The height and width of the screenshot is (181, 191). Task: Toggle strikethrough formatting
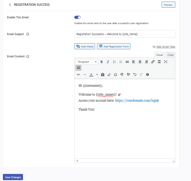(78, 75)
